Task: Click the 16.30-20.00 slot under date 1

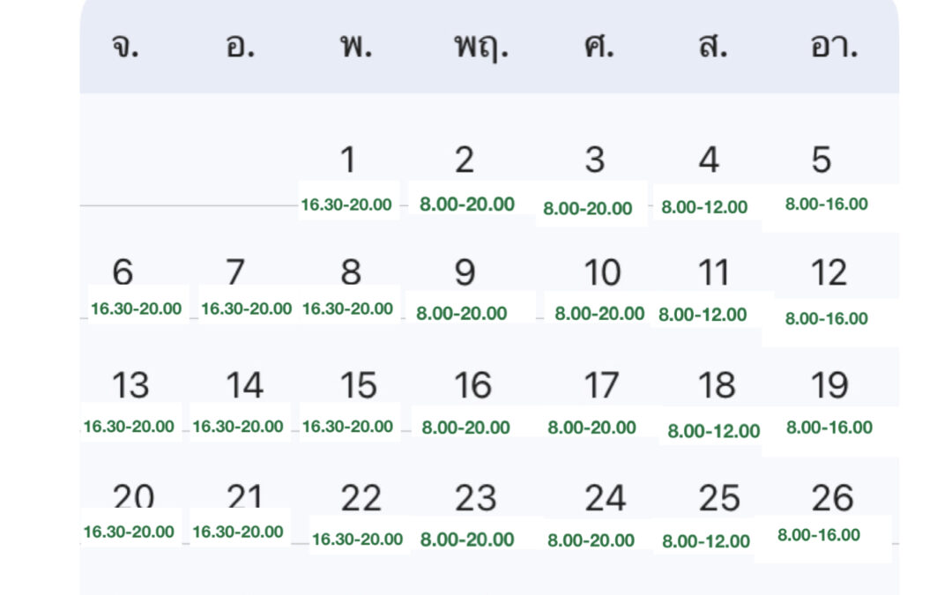Action: coord(346,205)
